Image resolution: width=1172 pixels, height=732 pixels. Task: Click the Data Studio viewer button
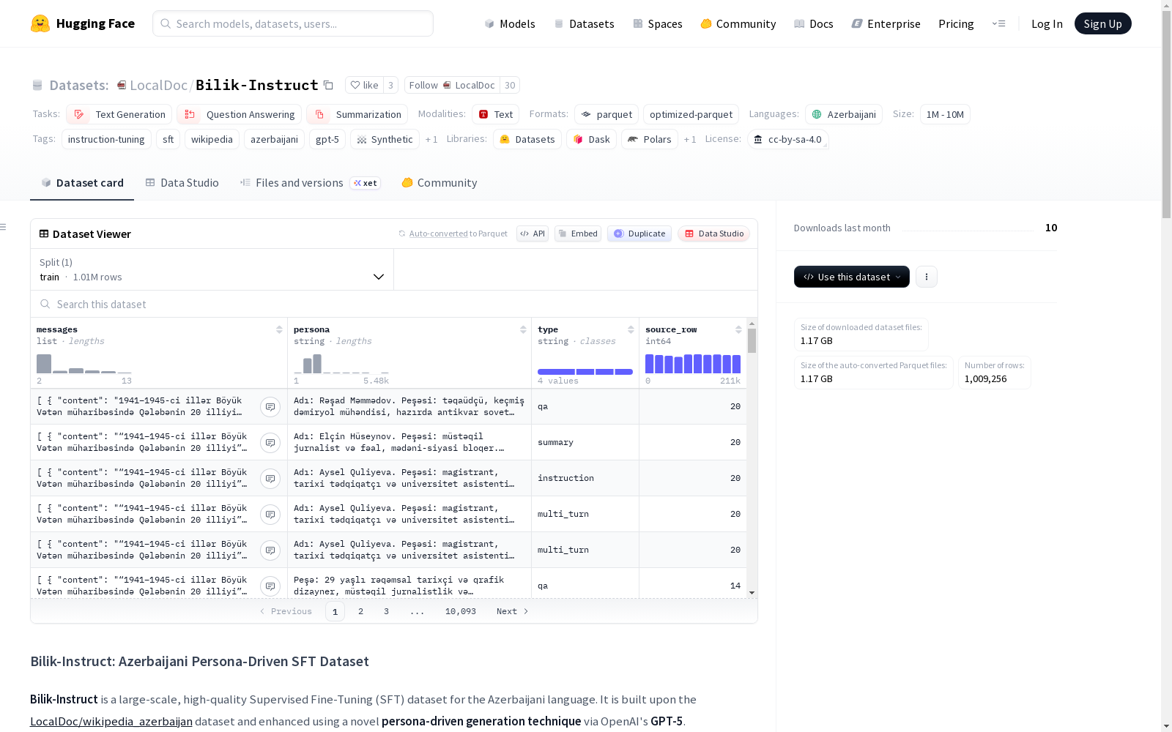713,234
